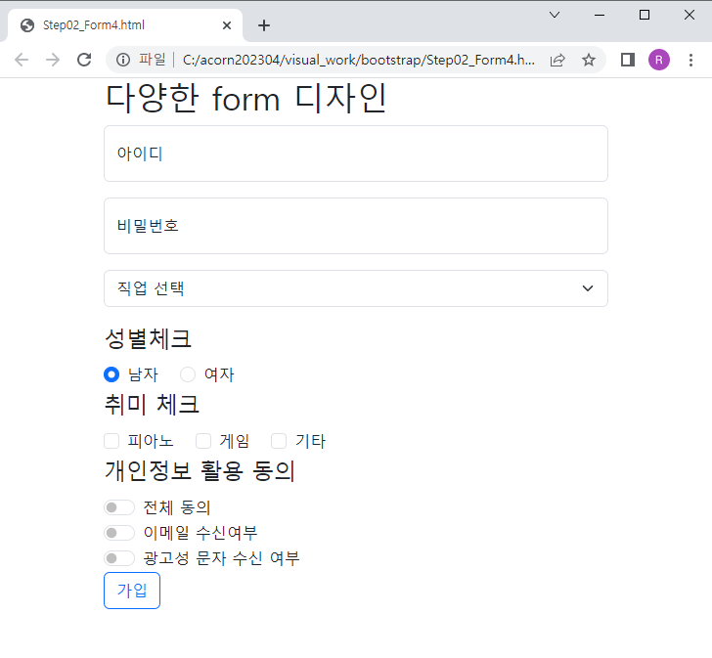Reload the page with the refresh icon
Image resolution: width=712 pixels, height=658 pixels.
point(84,60)
